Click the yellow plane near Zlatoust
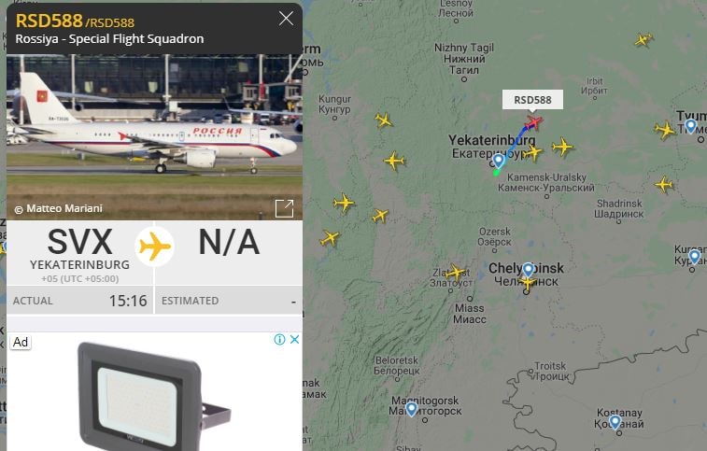This screenshot has height=451, width=707. 455,273
